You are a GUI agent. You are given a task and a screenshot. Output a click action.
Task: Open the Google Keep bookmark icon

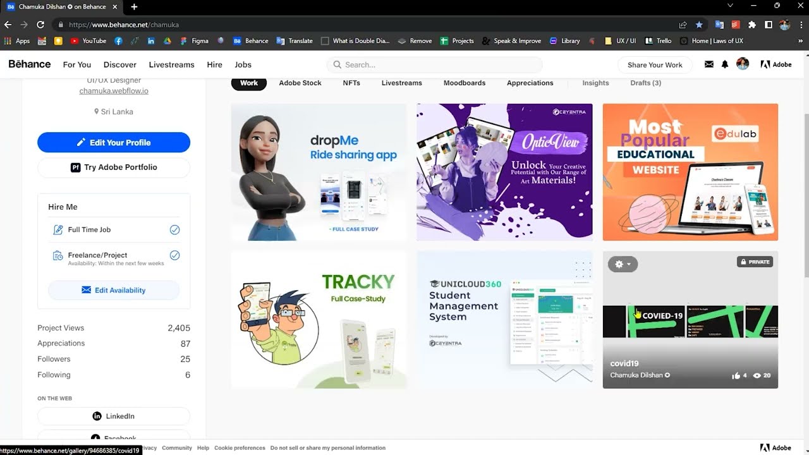click(x=58, y=40)
